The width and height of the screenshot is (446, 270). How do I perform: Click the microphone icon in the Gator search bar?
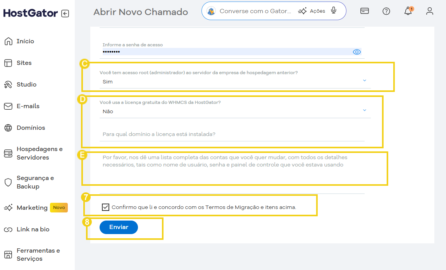coord(334,10)
